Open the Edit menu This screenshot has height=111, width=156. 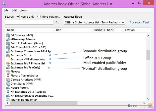(x=14, y=10)
